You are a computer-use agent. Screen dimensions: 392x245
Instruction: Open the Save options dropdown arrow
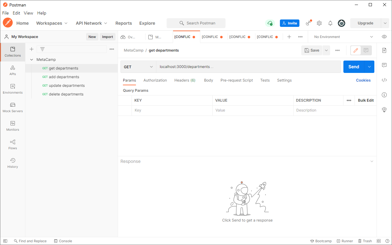click(326, 50)
